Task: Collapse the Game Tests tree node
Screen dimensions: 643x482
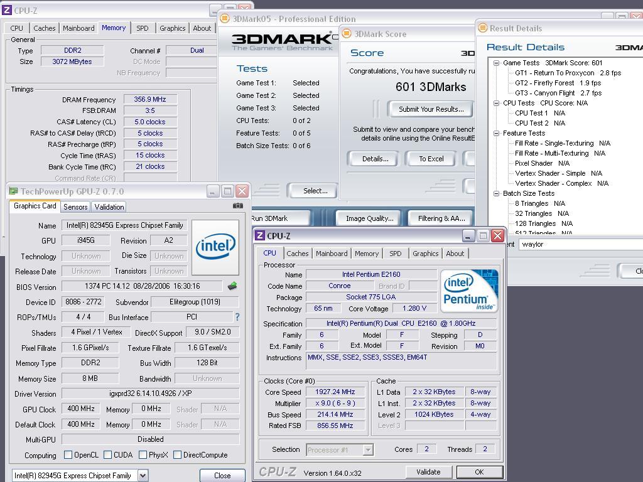Action: 496,63
